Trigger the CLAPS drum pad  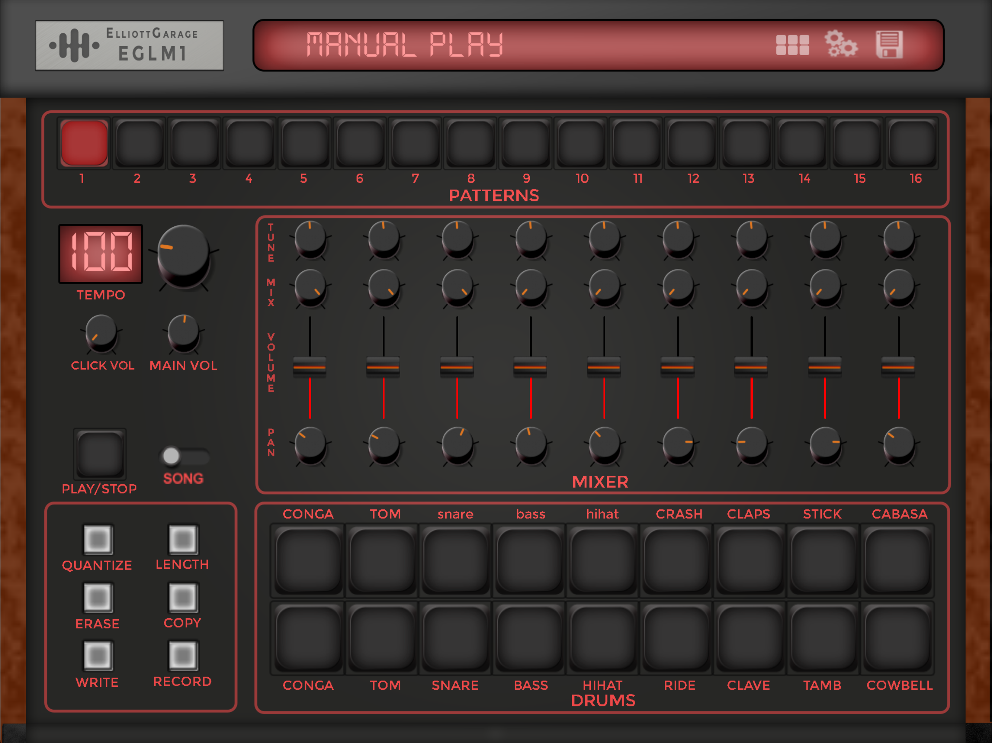coord(750,561)
